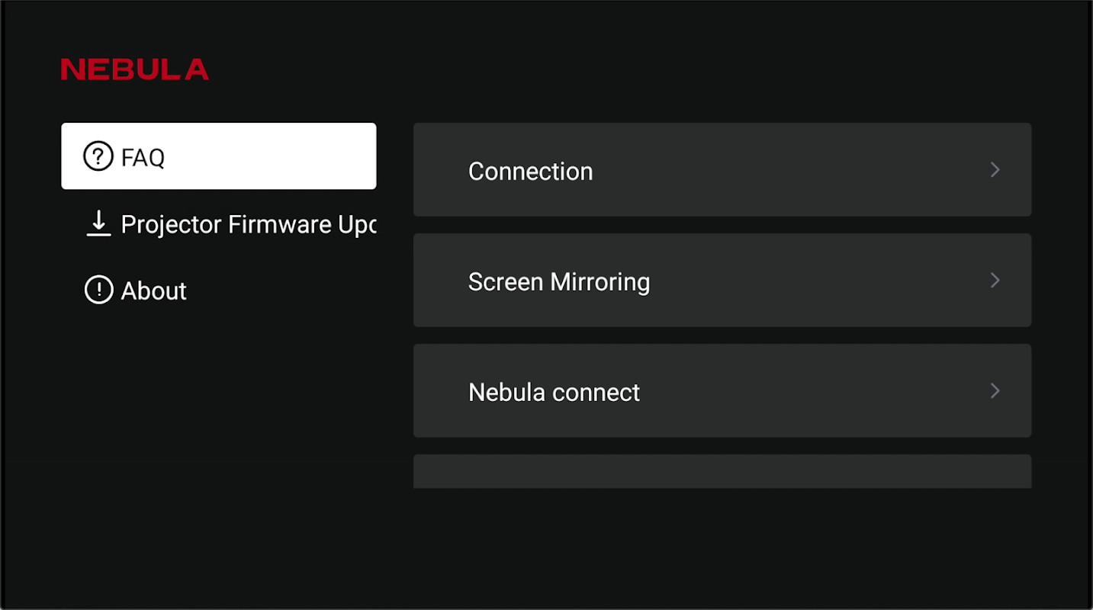Click the Nebula connect label text
This screenshot has height=610, width=1093.
pyautogui.click(x=554, y=392)
